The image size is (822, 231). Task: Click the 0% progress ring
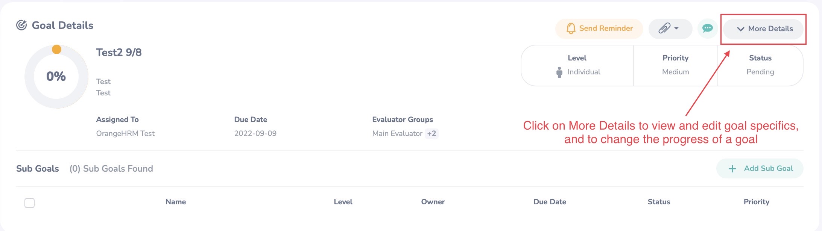56,77
